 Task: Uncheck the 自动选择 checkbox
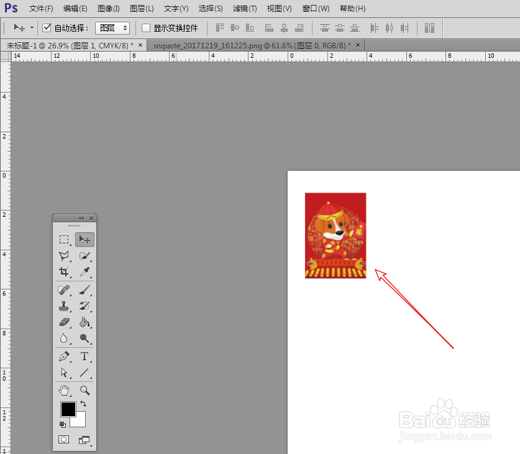pos(47,28)
